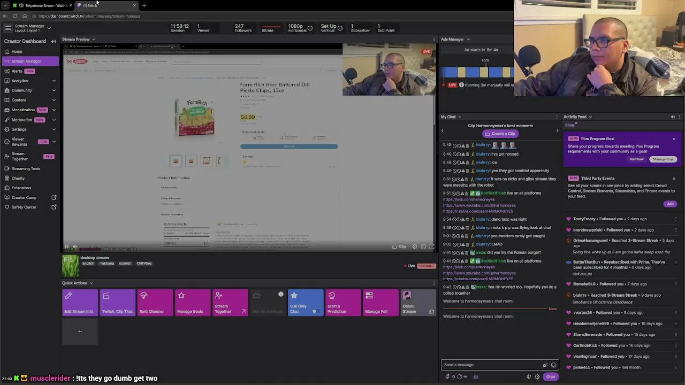Image resolution: width=685 pixels, height=385 pixels.
Task: Click the Edit Stream Info quick action
Action: (80, 303)
